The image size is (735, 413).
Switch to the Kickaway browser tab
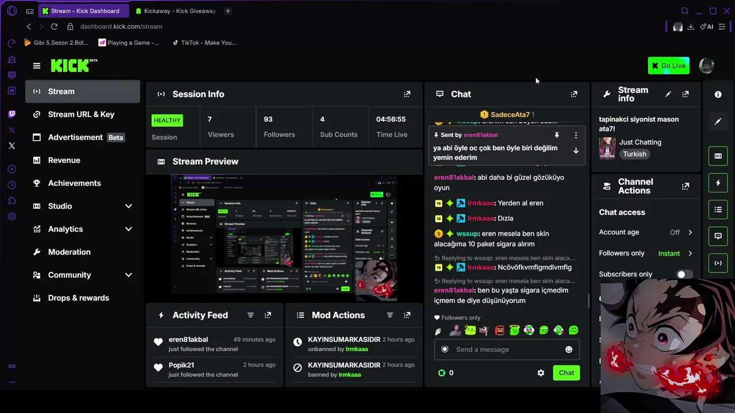click(175, 11)
